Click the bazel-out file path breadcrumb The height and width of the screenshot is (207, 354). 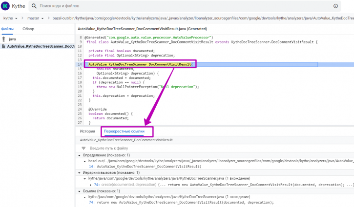pyautogui.click(x=203, y=18)
